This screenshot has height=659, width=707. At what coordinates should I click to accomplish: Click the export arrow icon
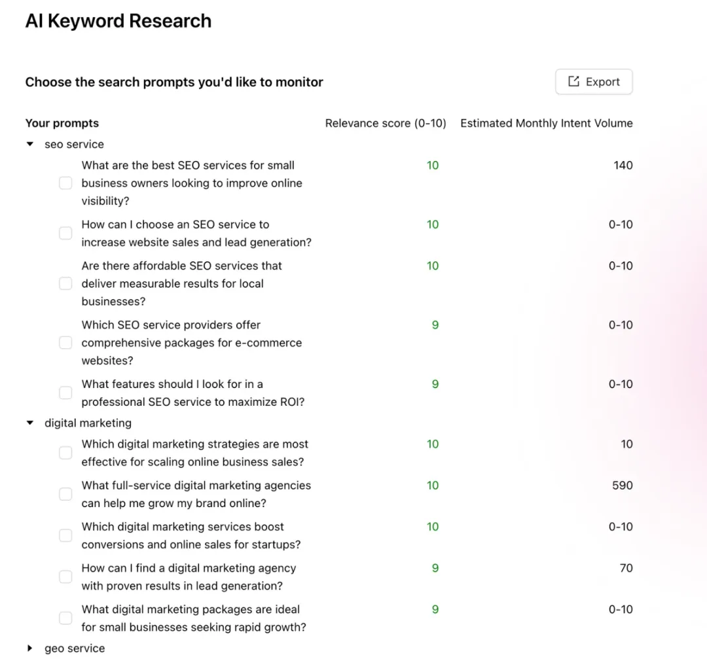[574, 82]
